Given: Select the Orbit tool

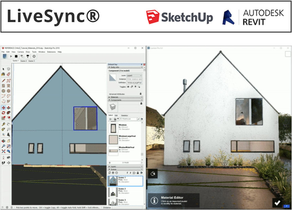Looking at the screenshot, I should pos(3,141).
